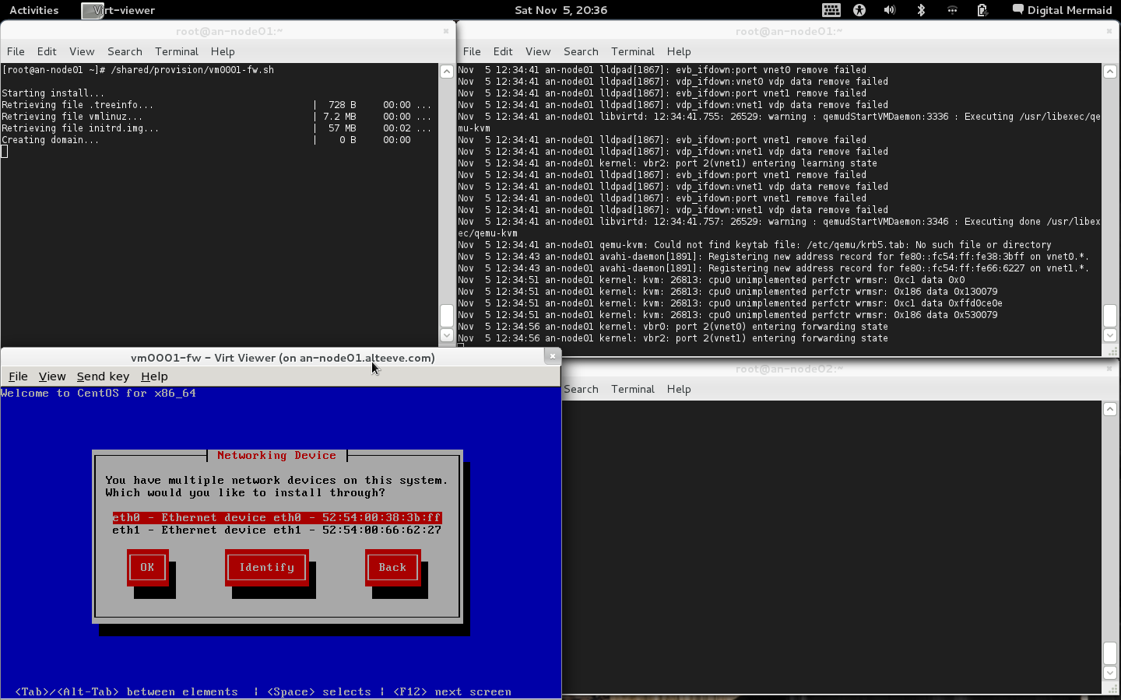
Task: Click Back in Networking Device dialog
Action: [392, 568]
